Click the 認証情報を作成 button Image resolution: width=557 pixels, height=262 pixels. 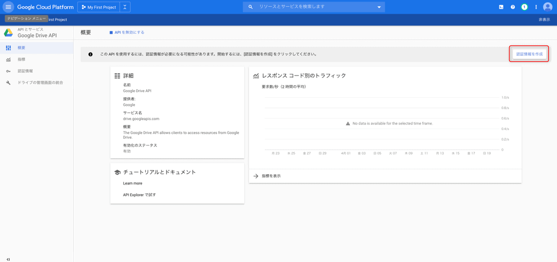[x=529, y=54]
